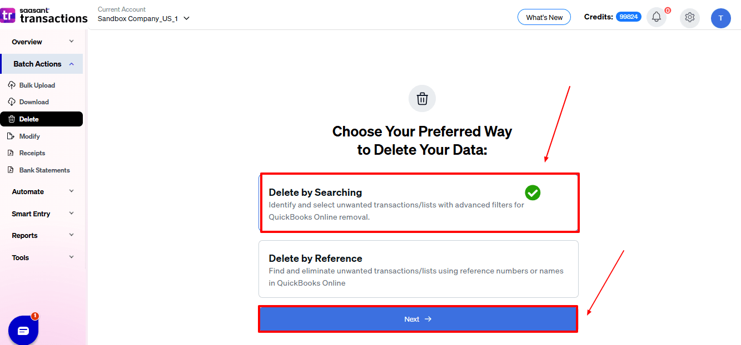Image resolution: width=741 pixels, height=345 pixels.
Task: Expand the Overview section
Action: pos(42,41)
